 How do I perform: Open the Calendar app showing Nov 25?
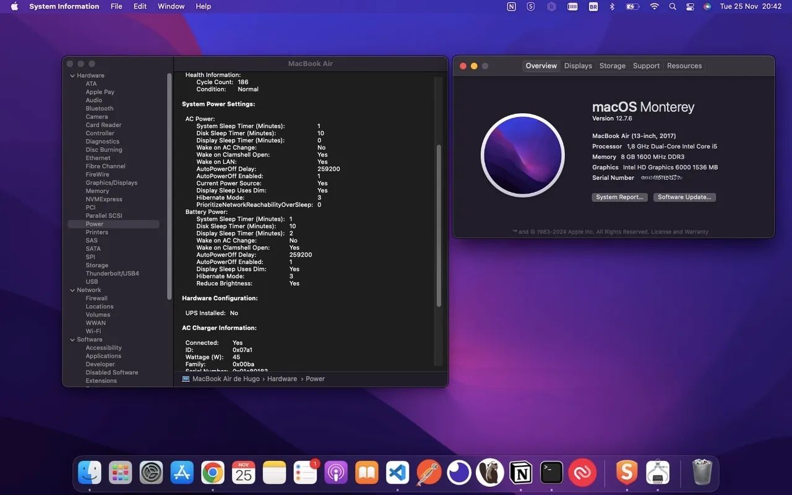(x=243, y=472)
